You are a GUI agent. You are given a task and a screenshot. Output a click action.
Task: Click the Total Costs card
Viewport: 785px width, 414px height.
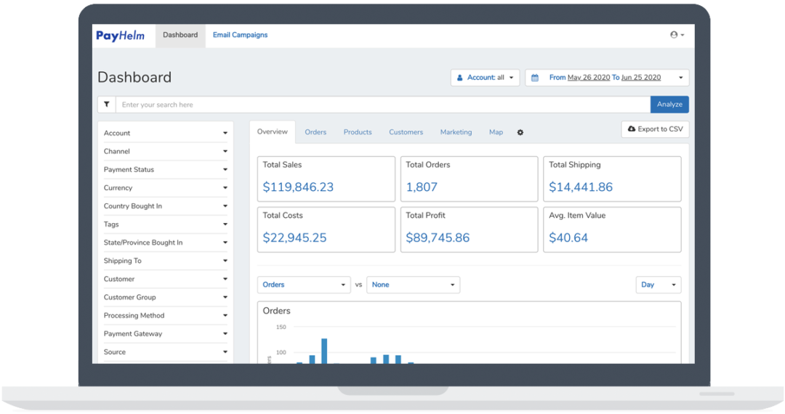pos(326,230)
